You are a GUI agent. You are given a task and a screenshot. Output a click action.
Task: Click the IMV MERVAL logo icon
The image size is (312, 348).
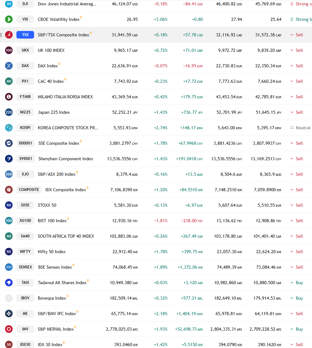[x=9, y=329]
